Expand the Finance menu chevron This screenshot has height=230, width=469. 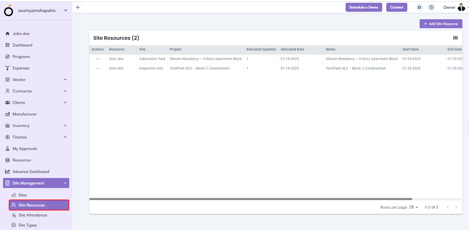tap(65, 137)
